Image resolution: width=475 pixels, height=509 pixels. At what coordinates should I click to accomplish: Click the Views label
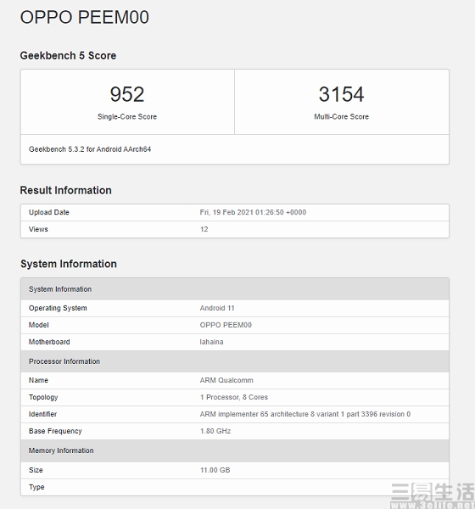point(38,229)
